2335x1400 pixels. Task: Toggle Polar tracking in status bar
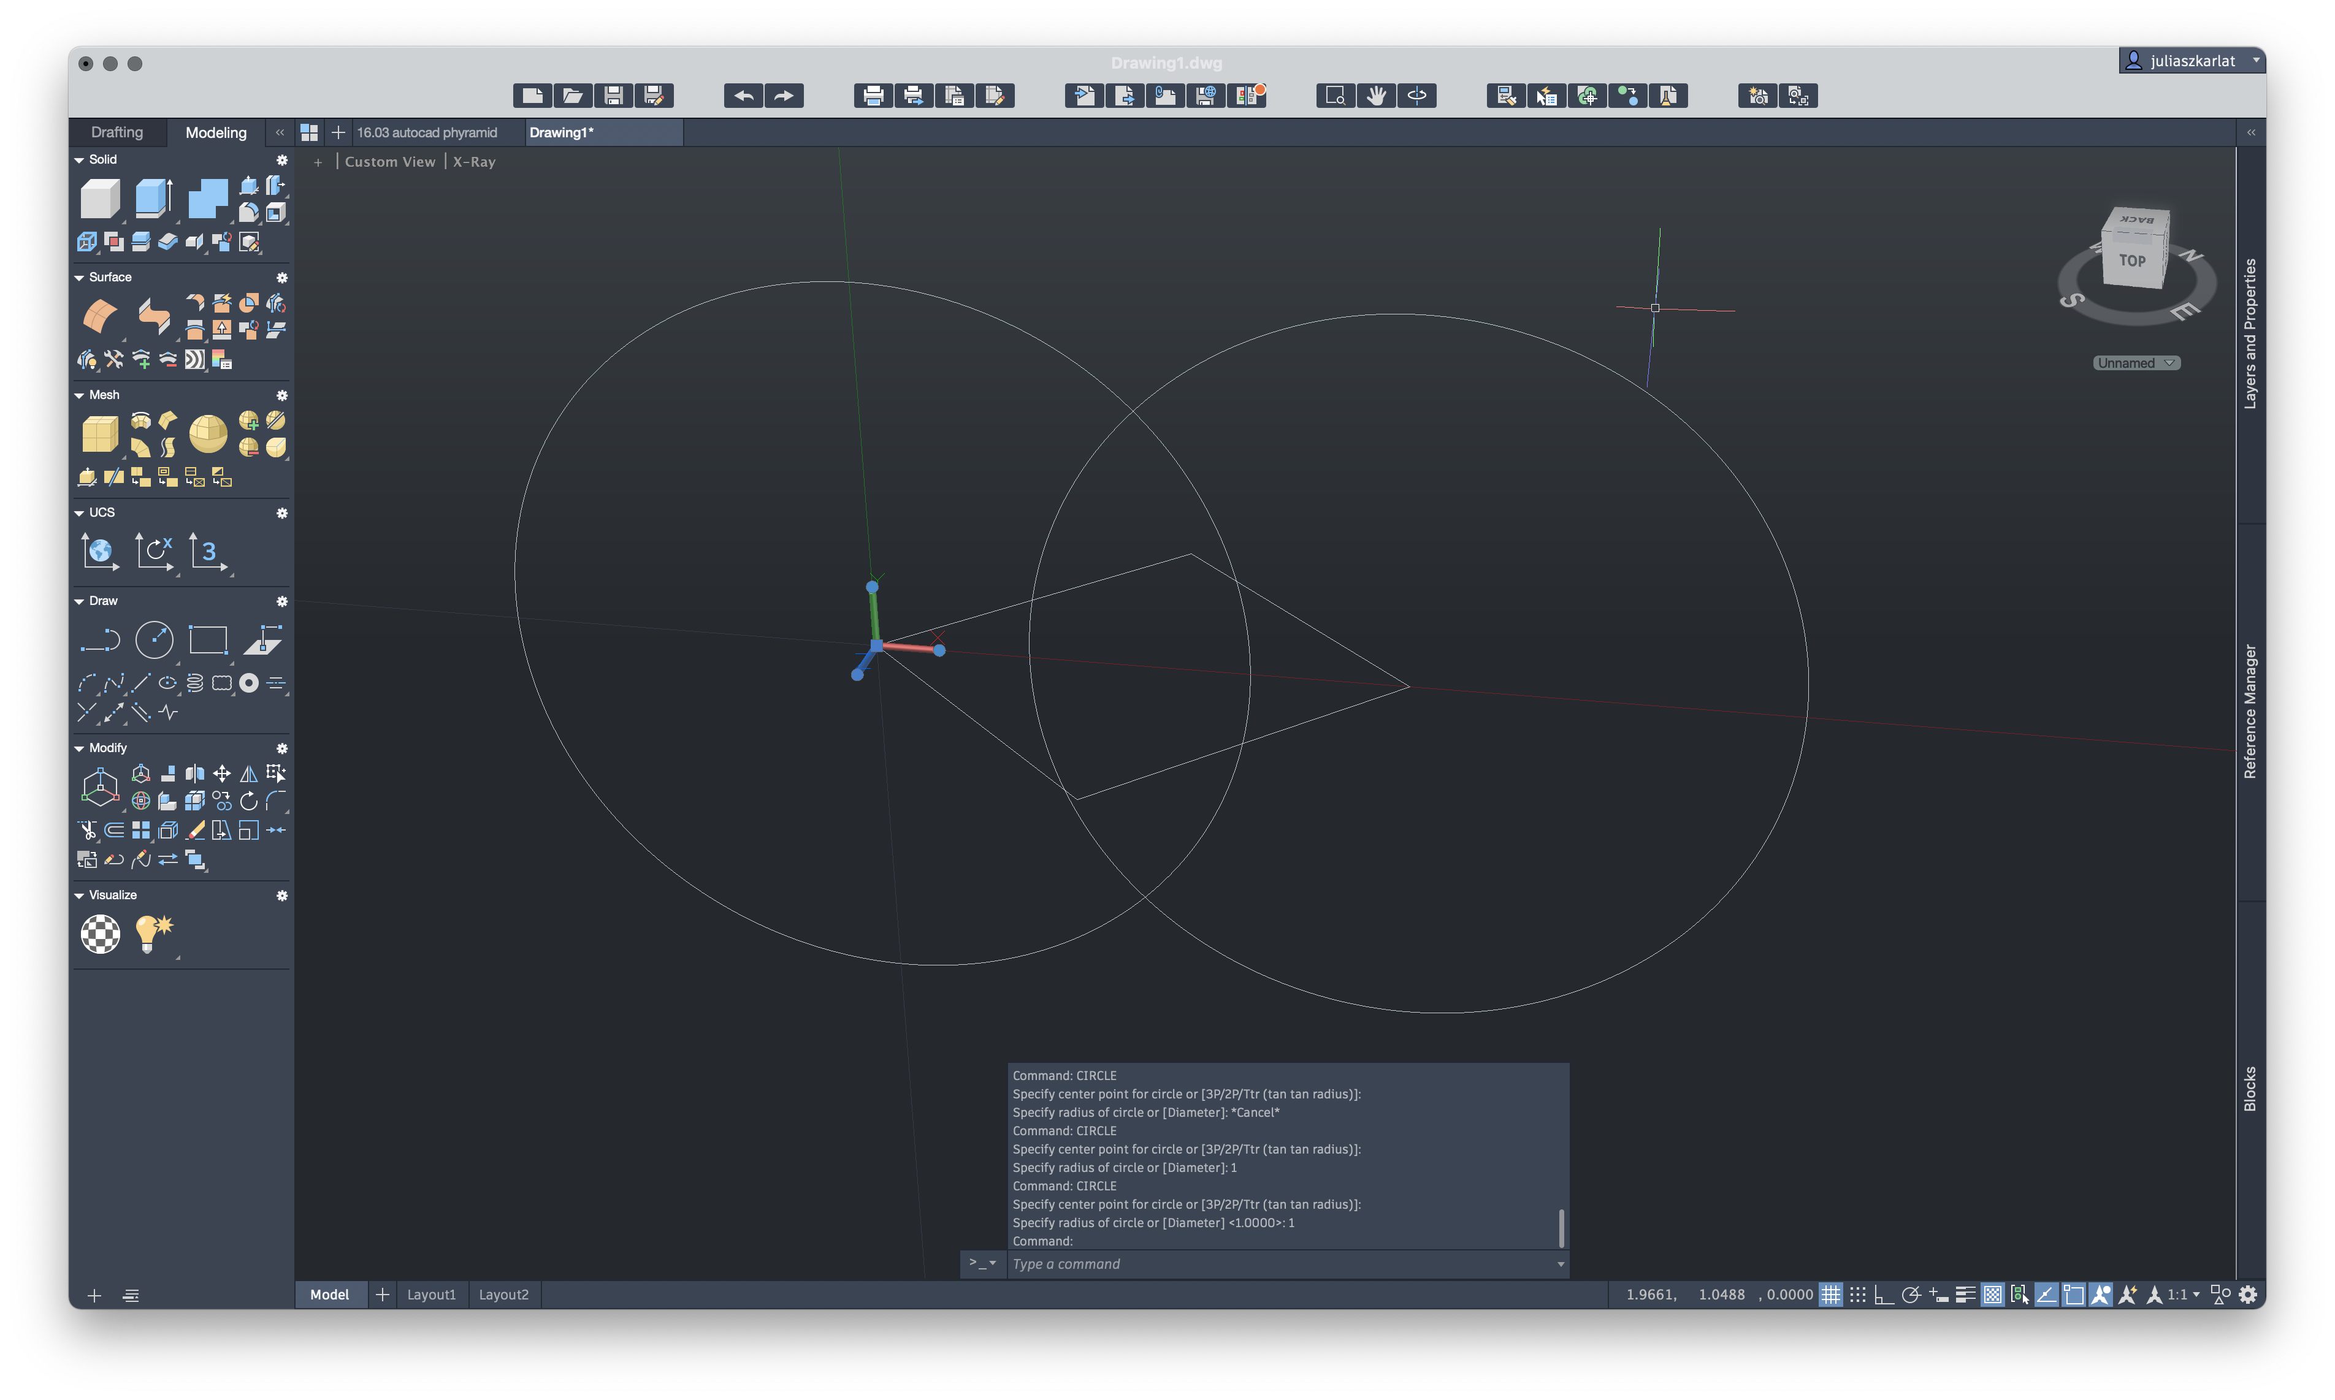[x=1911, y=1295]
